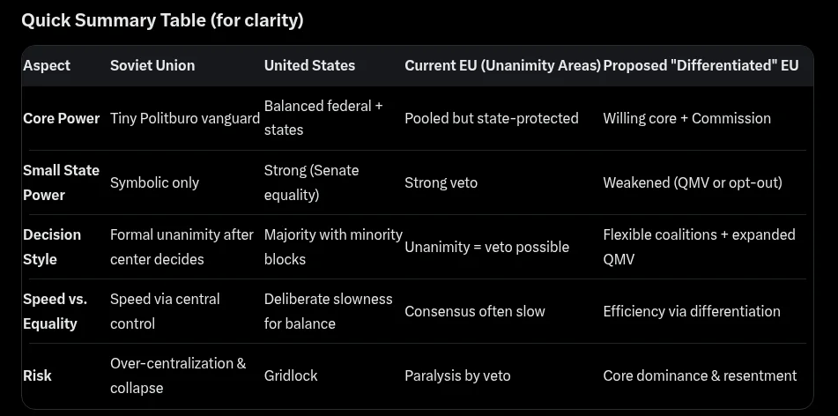Select the Strong veto cell
838x416 pixels.
coord(441,182)
